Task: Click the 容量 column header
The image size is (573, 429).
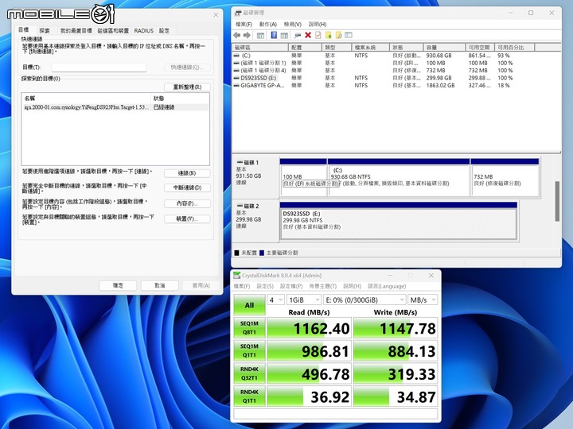Action: pyautogui.click(x=444, y=48)
